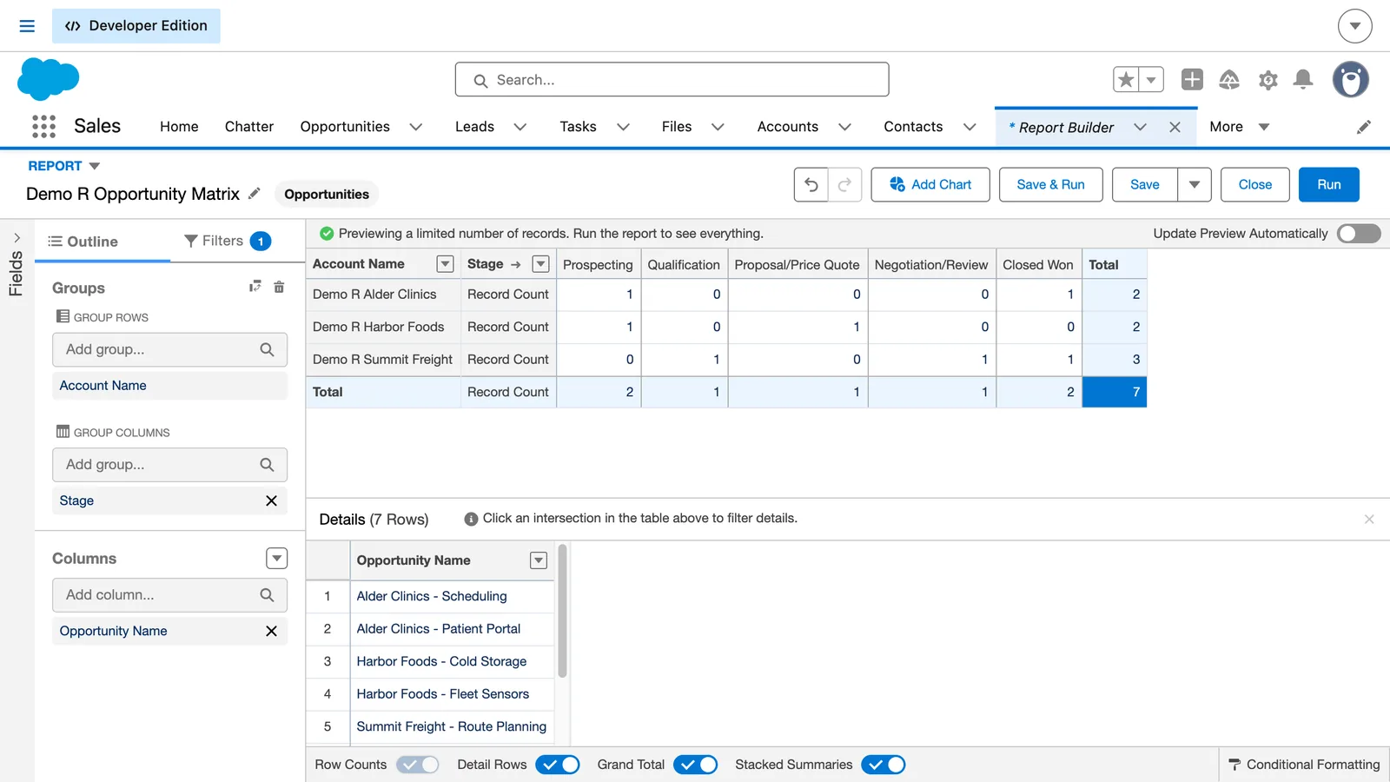1390x782 pixels.
Task: Open the Opportunity Name column menu
Action: tap(539, 560)
